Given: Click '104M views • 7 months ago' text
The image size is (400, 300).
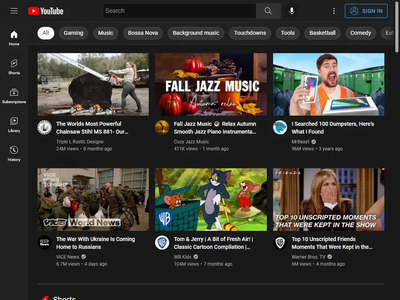Looking at the screenshot, I should [x=203, y=264].
